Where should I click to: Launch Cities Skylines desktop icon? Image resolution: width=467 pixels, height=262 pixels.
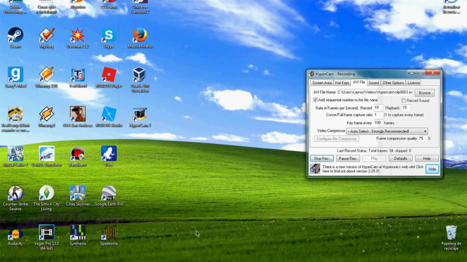[x=78, y=195]
